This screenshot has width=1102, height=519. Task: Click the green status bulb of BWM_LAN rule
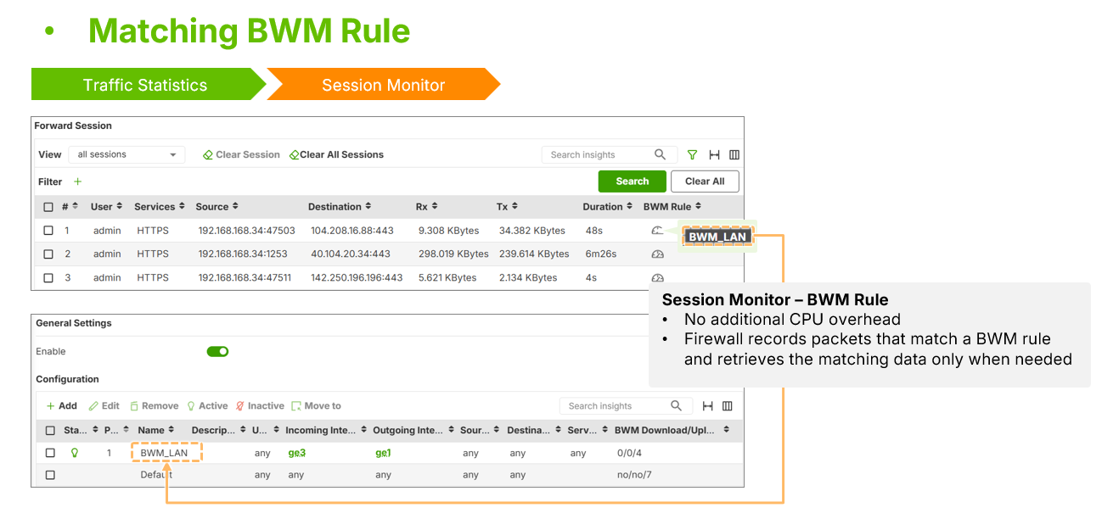(75, 453)
